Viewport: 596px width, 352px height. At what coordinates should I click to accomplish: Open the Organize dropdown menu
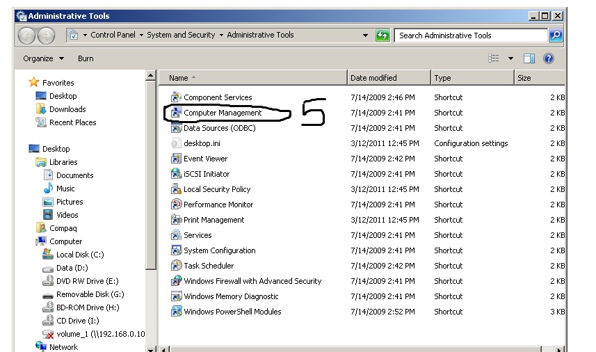[x=43, y=58]
